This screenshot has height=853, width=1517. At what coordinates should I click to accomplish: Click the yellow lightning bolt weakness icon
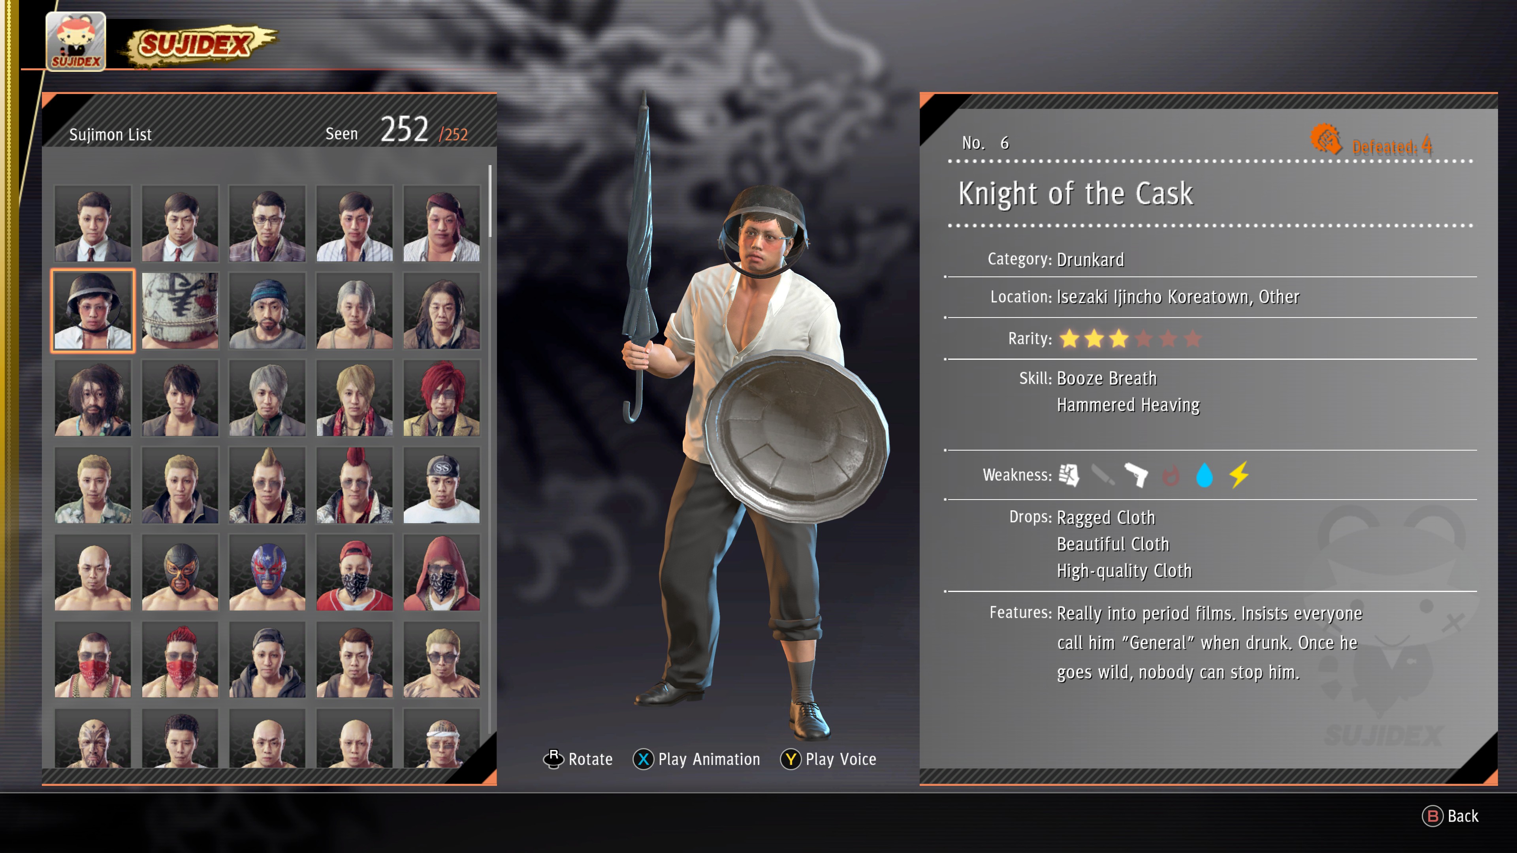pos(1239,475)
